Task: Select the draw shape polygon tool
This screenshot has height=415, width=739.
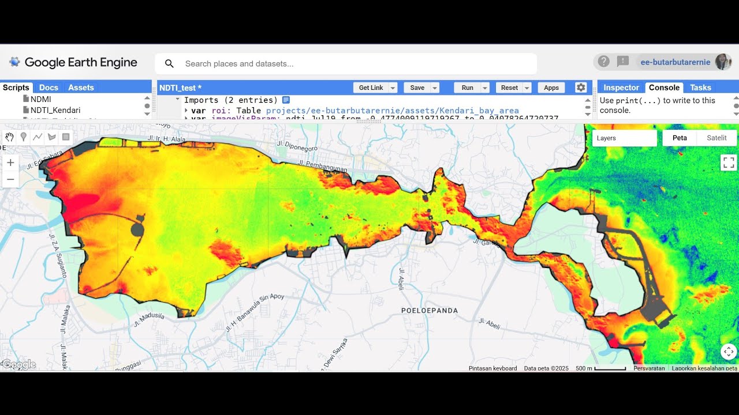Action: pos(51,137)
